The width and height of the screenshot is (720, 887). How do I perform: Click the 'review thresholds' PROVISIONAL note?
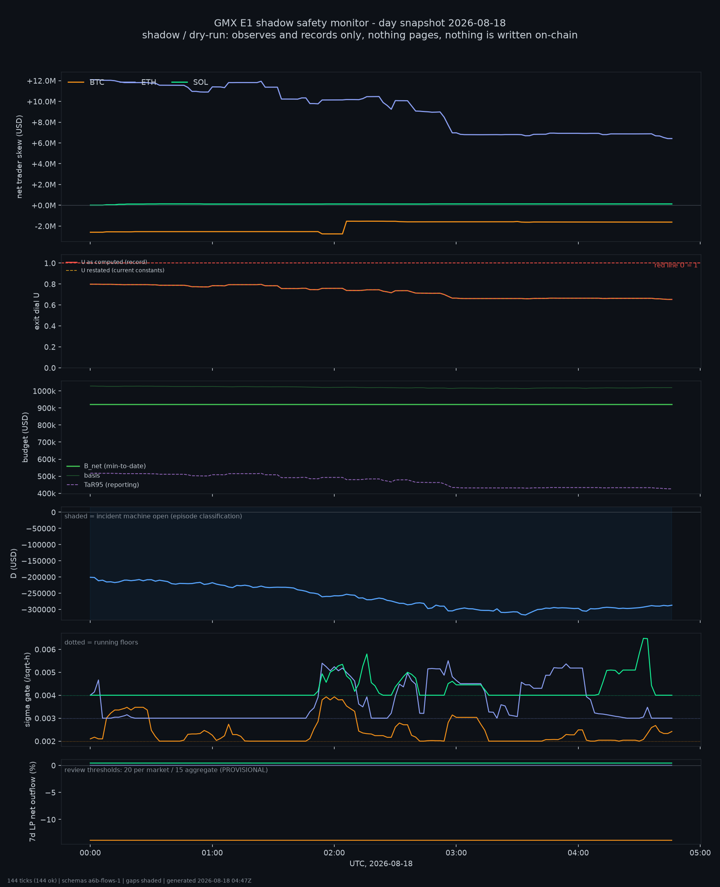(166, 770)
